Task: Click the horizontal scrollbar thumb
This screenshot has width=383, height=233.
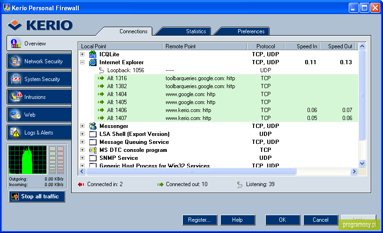Action: click(191, 172)
